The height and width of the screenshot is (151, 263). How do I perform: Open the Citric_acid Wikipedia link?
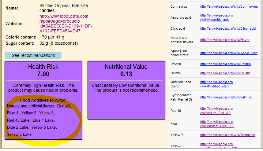228,28
